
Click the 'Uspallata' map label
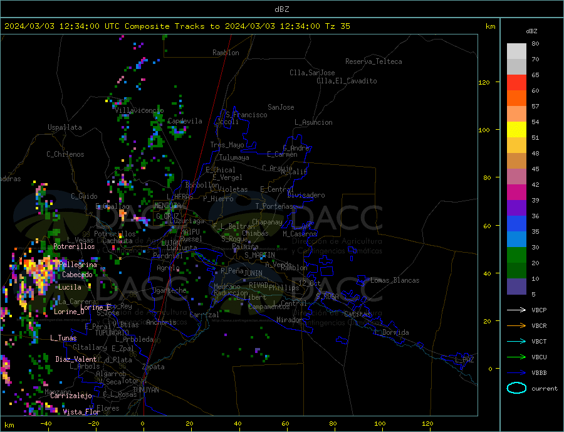click(65, 127)
